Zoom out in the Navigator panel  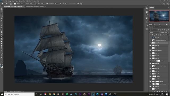(x=155, y=25)
